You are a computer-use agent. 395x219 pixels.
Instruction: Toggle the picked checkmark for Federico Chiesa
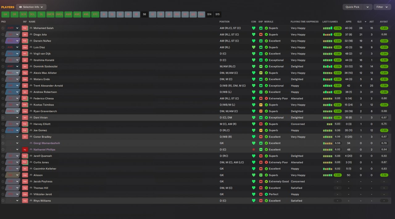coord(3,98)
